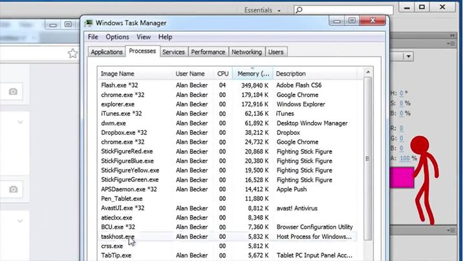463x261 pixels.
Task: Sort by Memory column header
Action: point(253,74)
